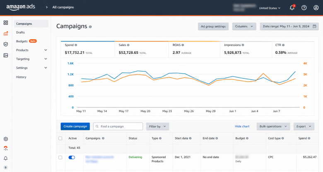This screenshot has height=172, width=323.
Task: Click the breadcrumb chevron before All campaigns
Action: click(x=47, y=7)
